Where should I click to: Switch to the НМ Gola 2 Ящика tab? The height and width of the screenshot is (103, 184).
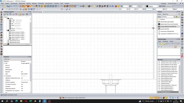(x=37, y=12)
